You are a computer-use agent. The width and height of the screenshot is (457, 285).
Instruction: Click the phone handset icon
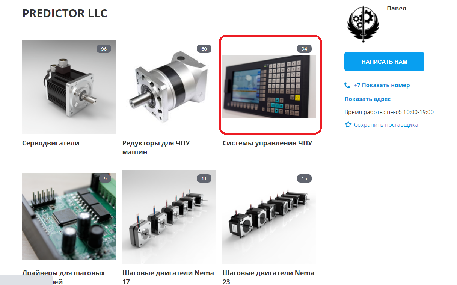click(347, 85)
